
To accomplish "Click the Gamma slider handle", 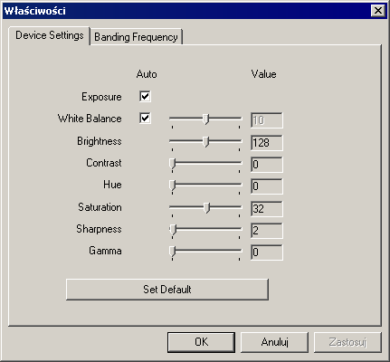I will point(172,252).
